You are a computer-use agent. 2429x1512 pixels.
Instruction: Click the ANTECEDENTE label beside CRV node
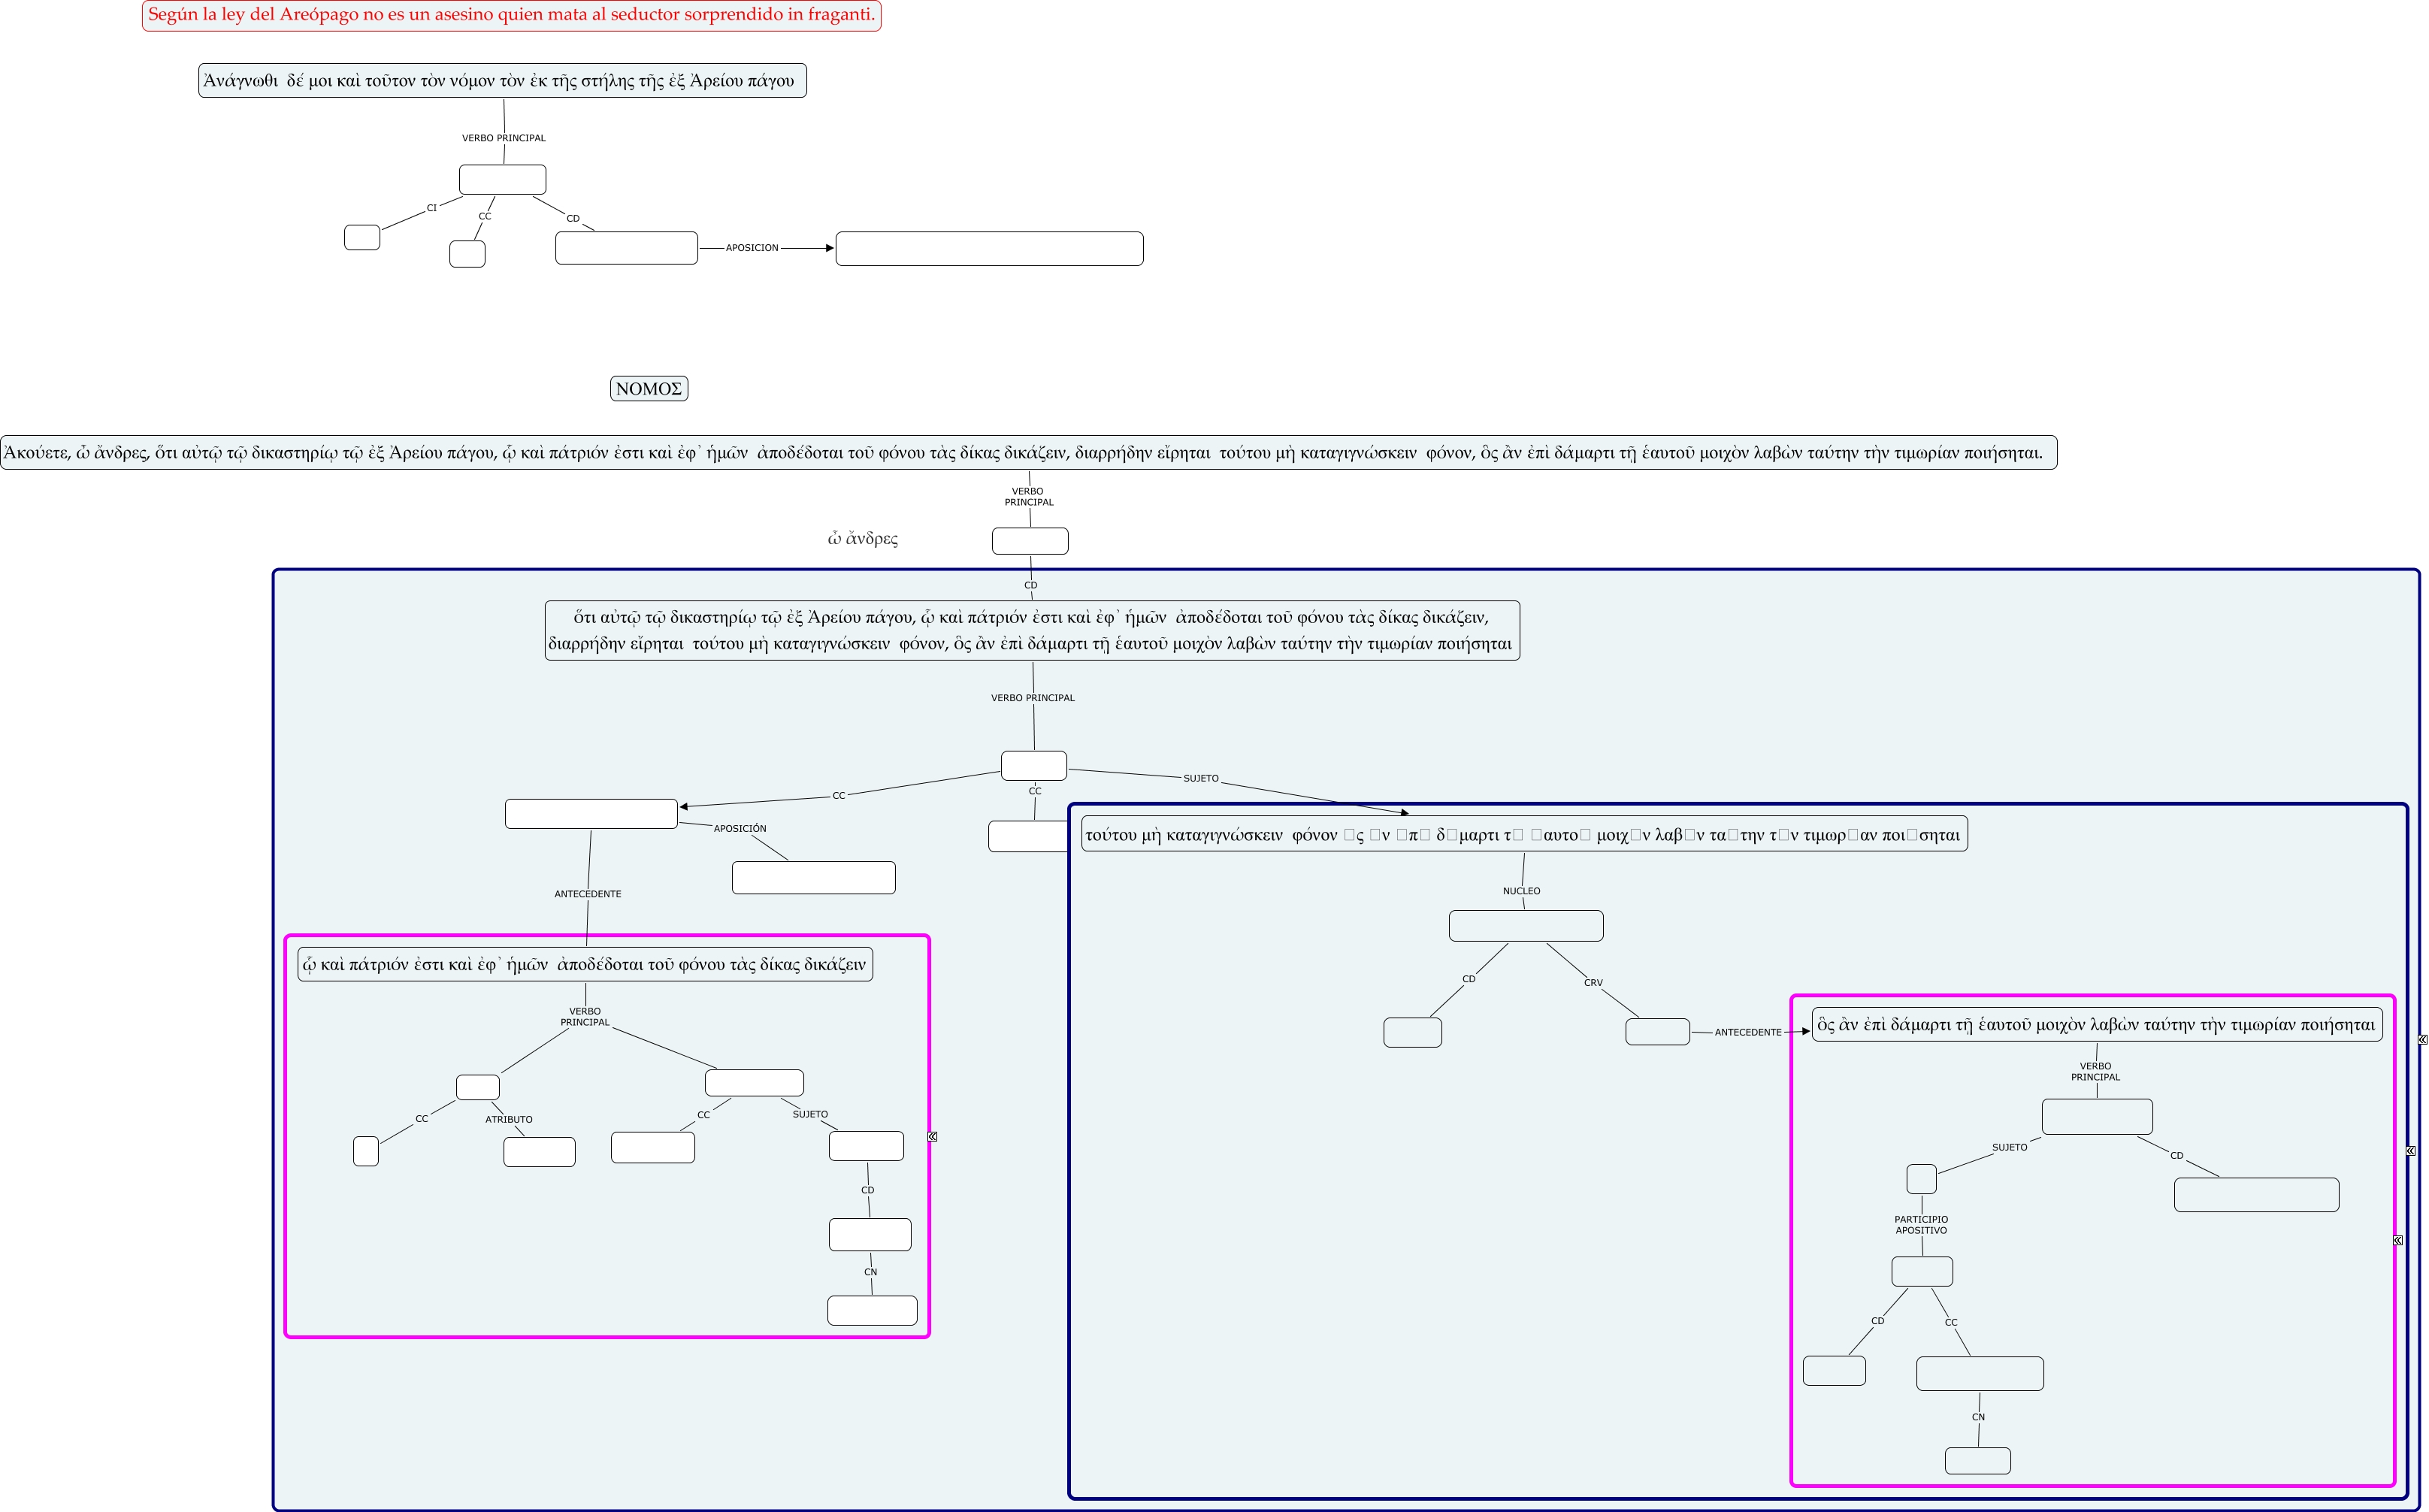(1747, 1032)
